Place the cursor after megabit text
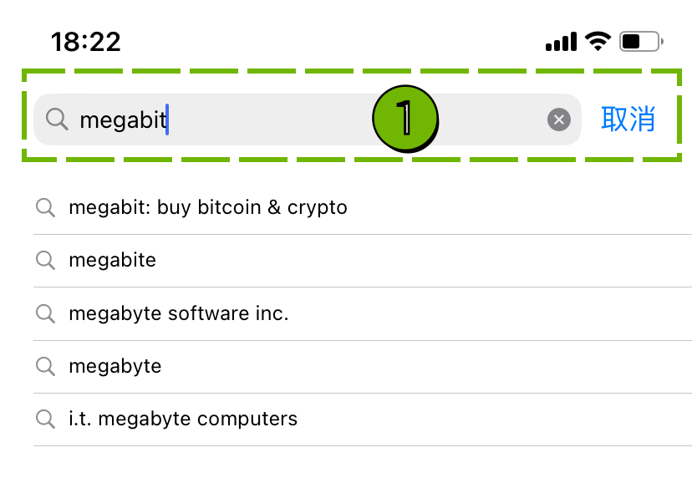 167,119
